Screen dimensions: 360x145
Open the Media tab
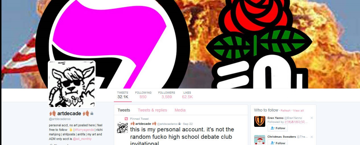180,110
